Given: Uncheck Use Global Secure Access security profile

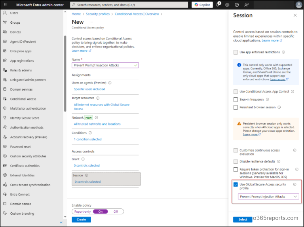Looking at the screenshot, I should coord(236,184).
